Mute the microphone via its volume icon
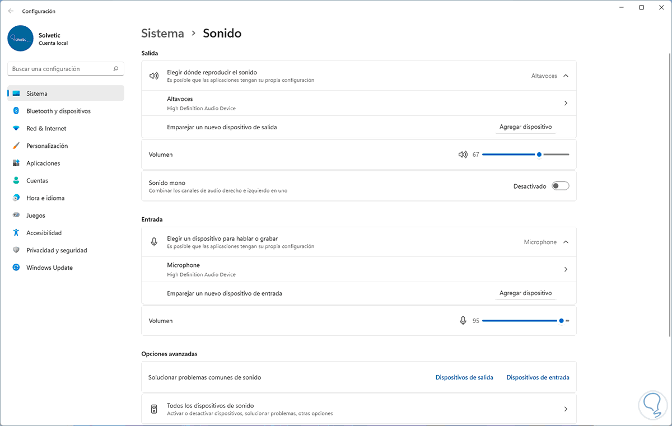This screenshot has height=426, width=672. pyautogui.click(x=463, y=321)
